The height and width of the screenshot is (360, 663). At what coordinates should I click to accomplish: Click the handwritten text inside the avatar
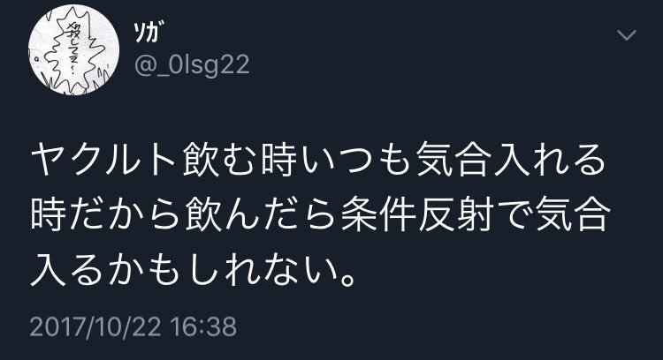pos(71,49)
